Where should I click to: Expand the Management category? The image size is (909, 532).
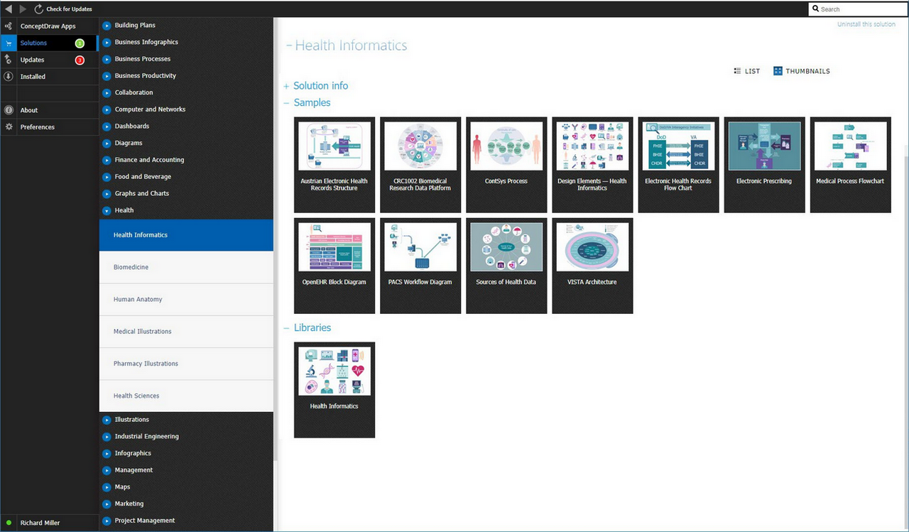click(x=107, y=470)
